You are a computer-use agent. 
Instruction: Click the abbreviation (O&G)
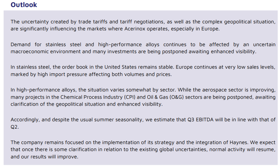(x=177, y=97)
